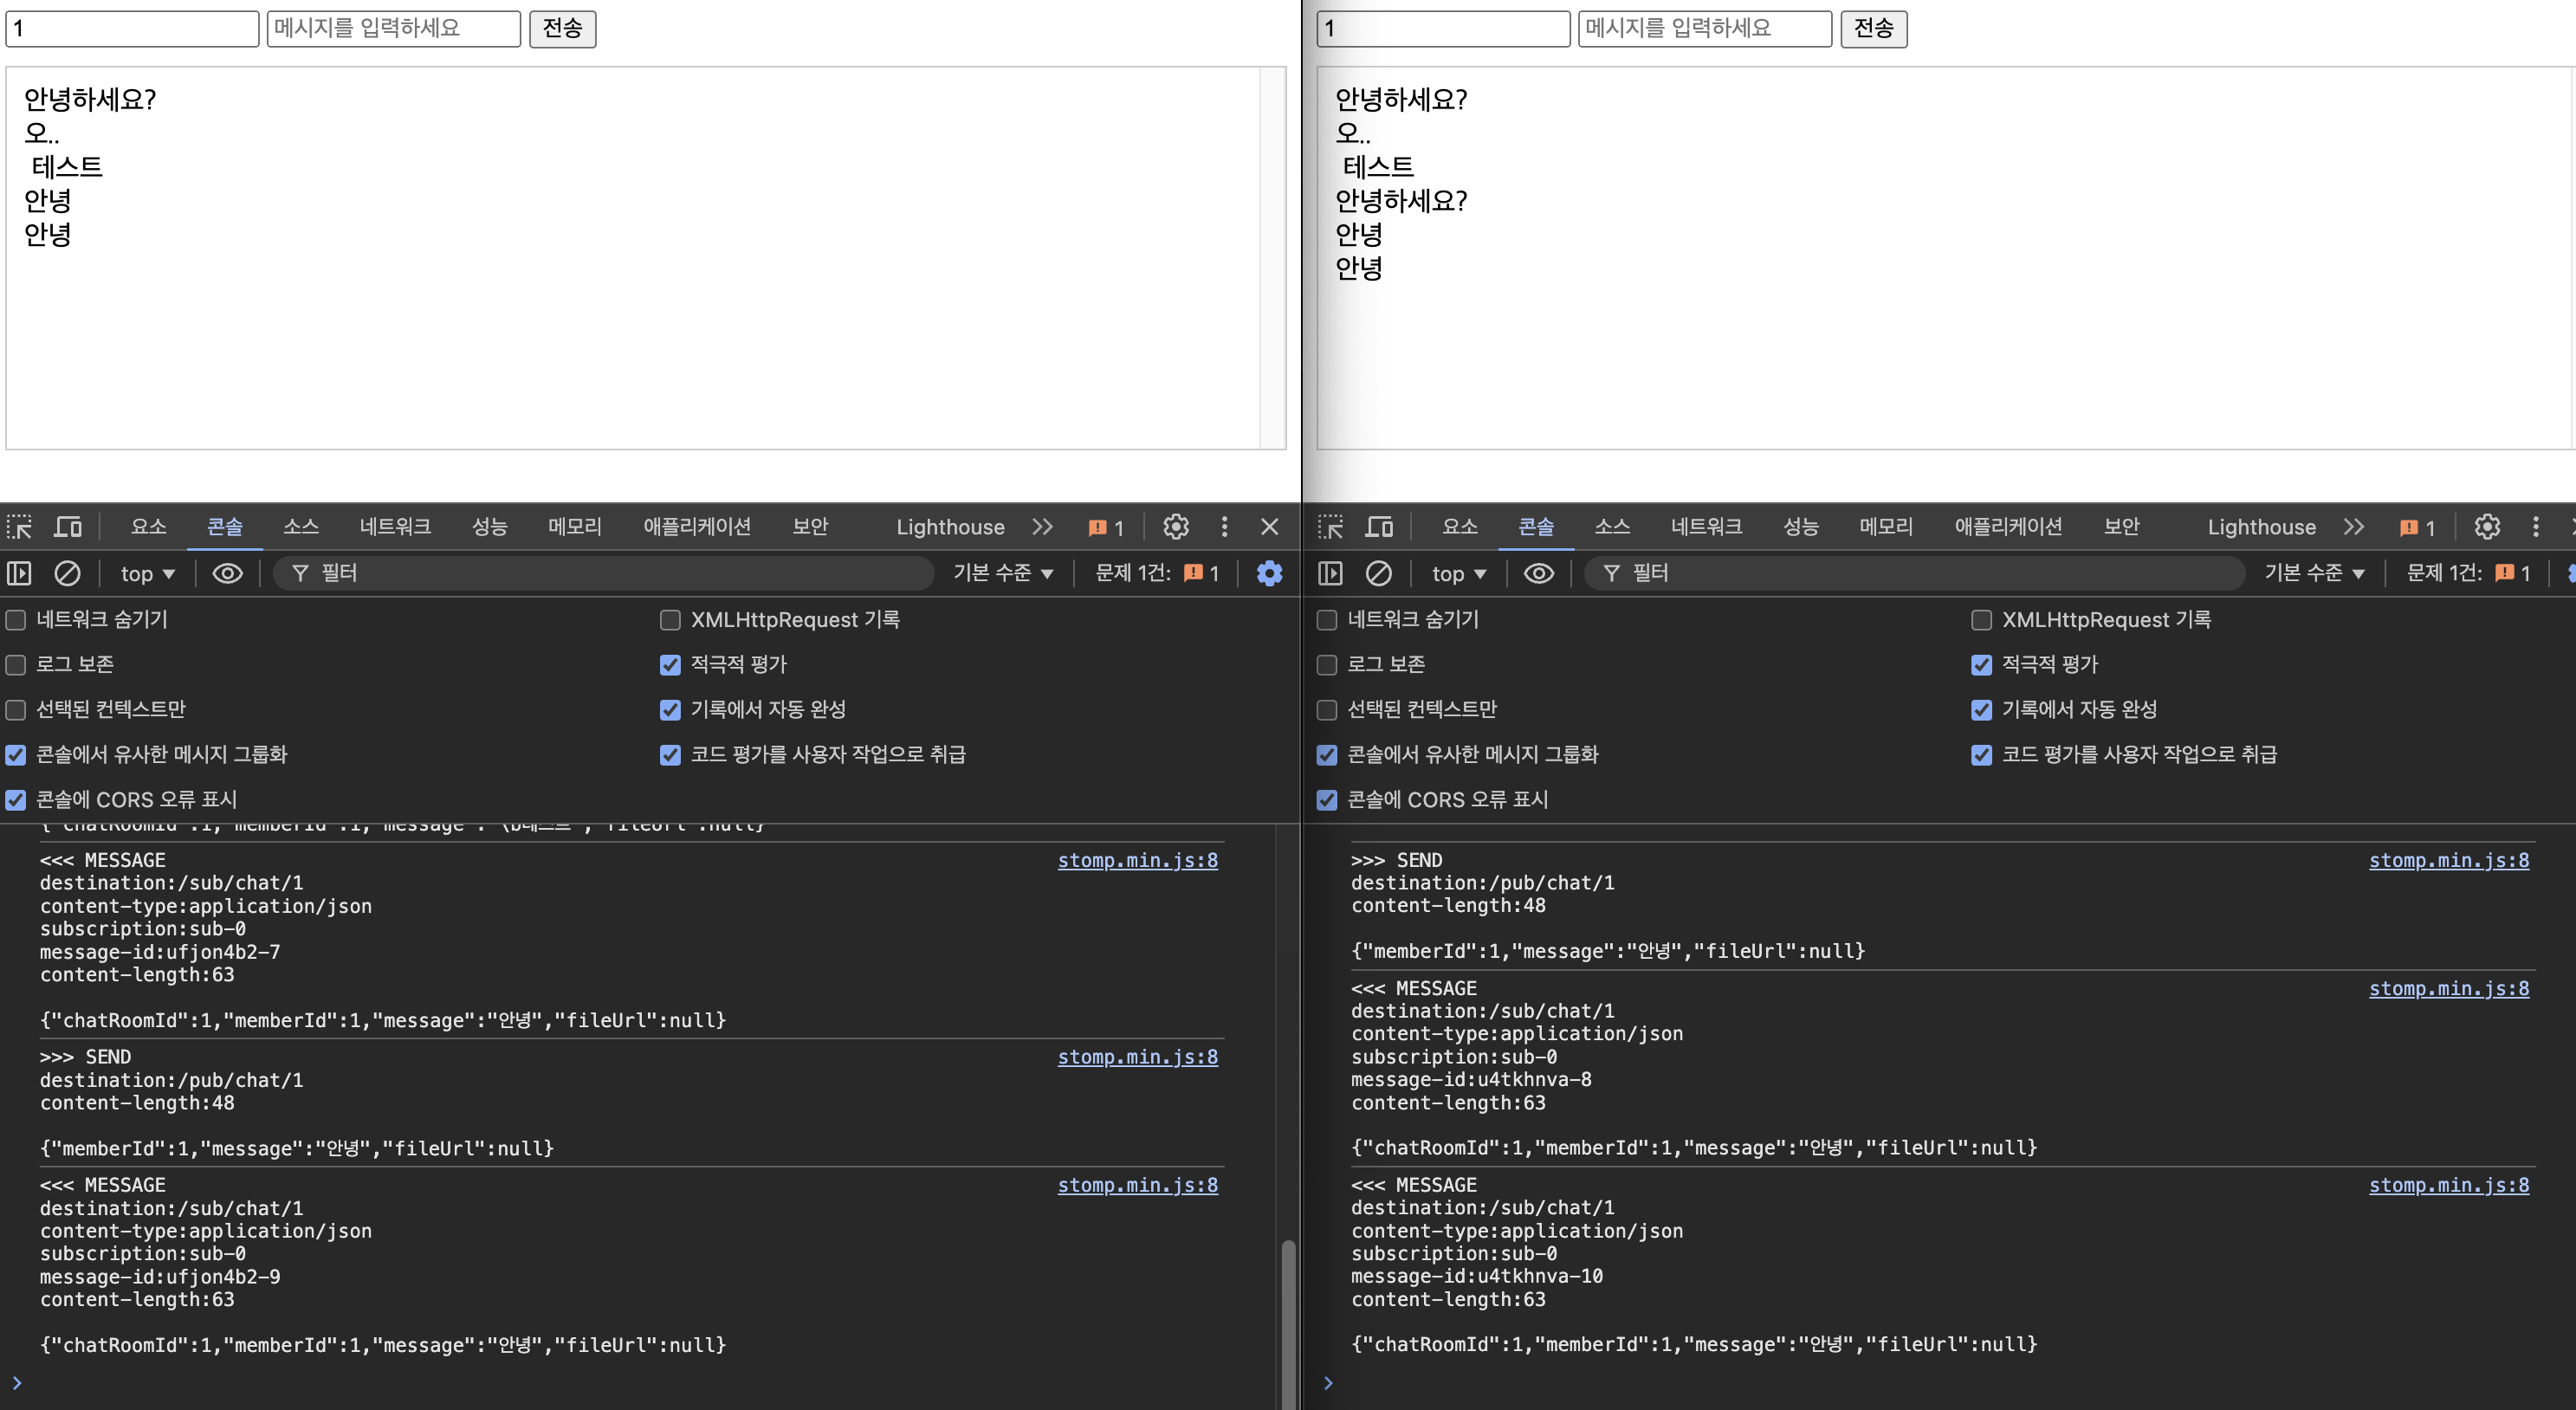The image size is (2576, 1410).
Task: Click the blue console settings gear icon
Action: [1269, 573]
